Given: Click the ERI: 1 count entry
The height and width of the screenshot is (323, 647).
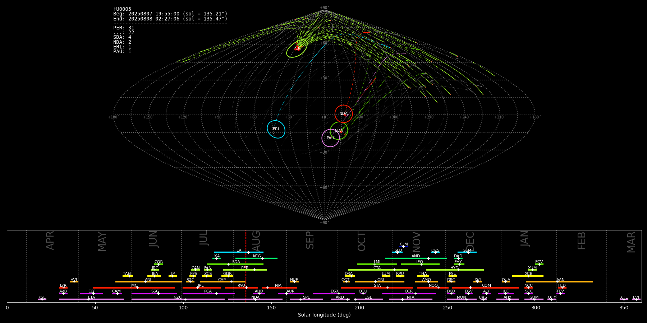Looking at the screenshot, I should point(122,47).
